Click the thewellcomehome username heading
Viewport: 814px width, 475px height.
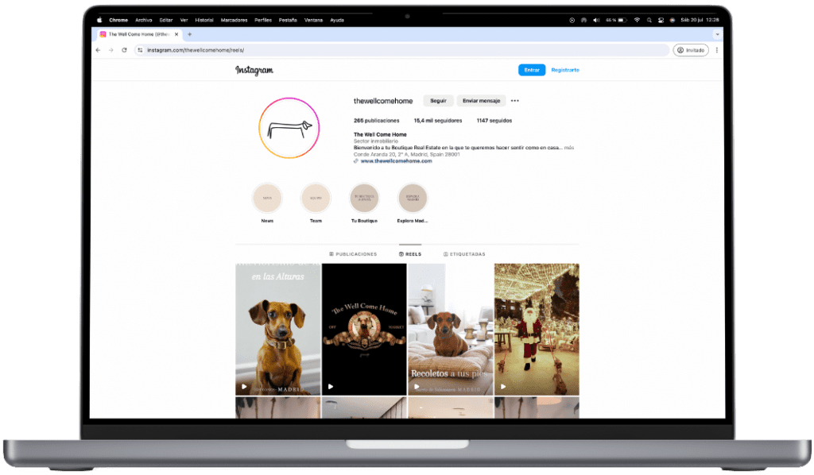pyautogui.click(x=383, y=101)
